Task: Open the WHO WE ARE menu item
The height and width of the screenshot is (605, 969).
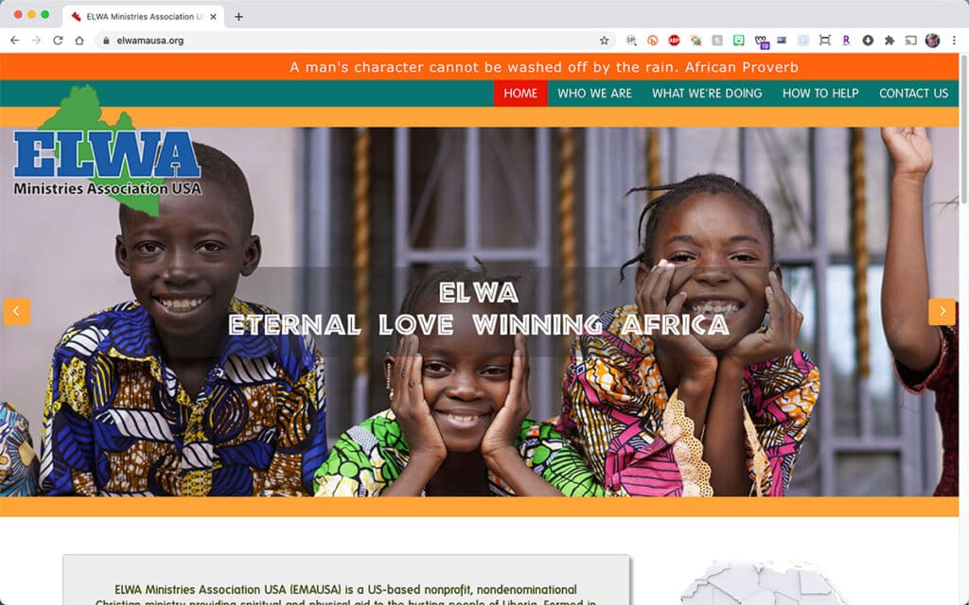Action: click(594, 94)
